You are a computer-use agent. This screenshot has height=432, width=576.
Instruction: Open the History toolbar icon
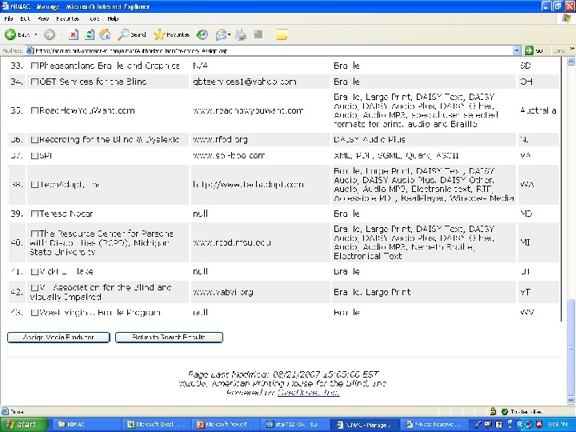coord(202,34)
